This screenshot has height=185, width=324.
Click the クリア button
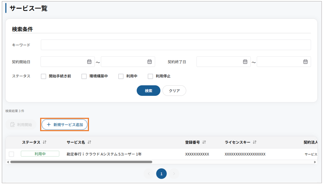174,91
